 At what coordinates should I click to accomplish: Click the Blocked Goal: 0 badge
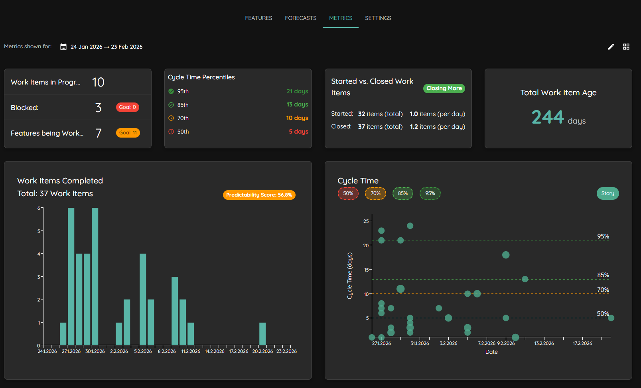coord(128,107)
